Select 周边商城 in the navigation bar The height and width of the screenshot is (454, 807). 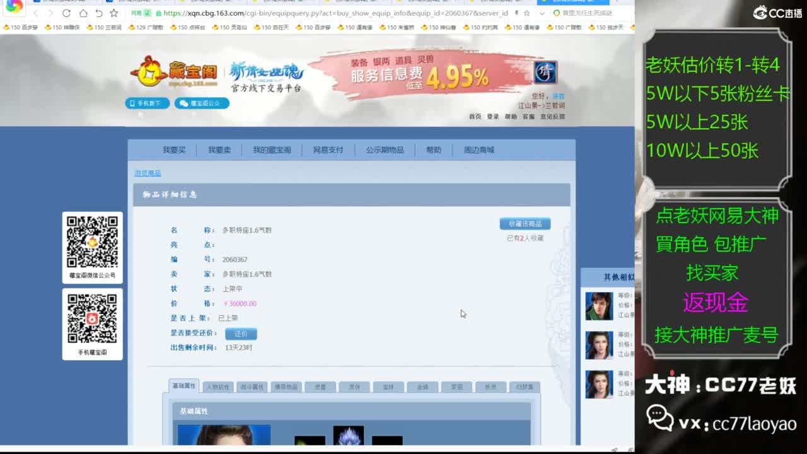[477, 149]
